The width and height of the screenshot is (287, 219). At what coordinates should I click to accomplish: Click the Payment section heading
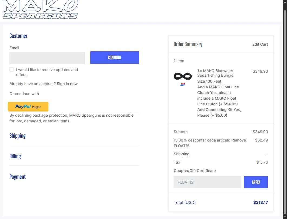point(18,177)
